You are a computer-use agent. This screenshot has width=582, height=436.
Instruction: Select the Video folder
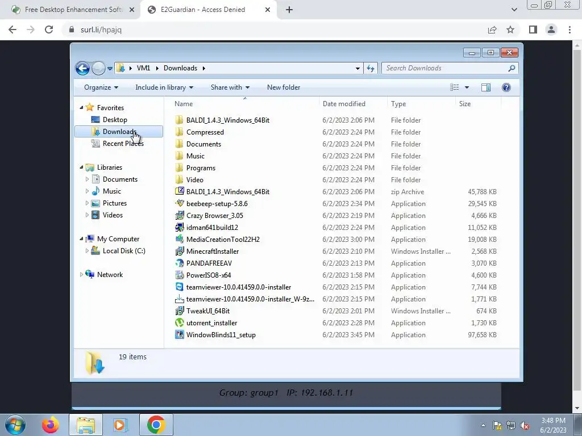tap(195, 180)
